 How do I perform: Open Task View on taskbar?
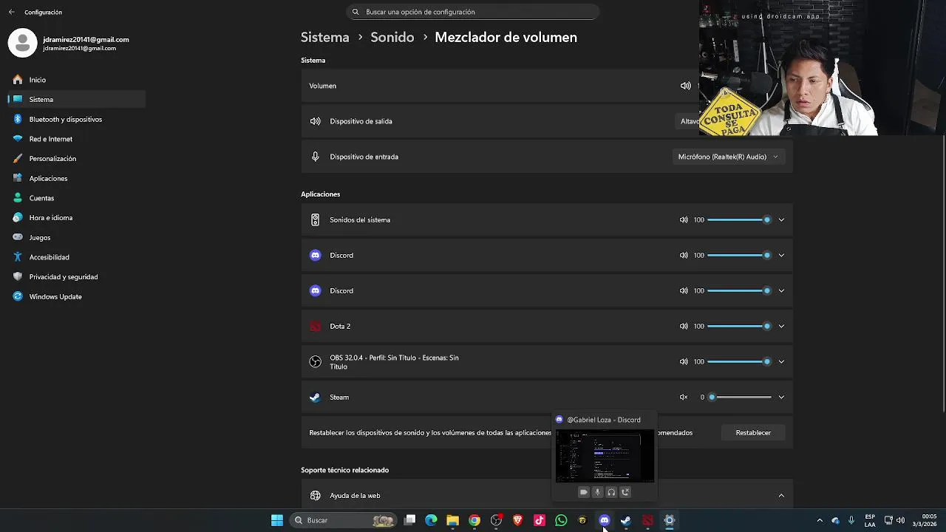(x=410, y=520)
